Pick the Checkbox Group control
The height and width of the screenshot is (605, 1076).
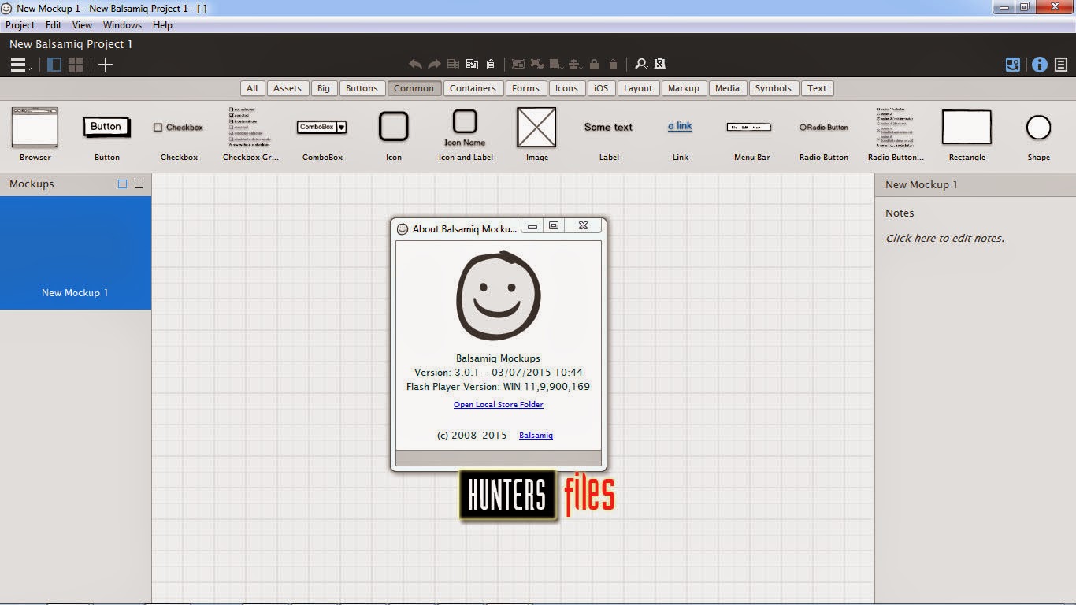[250, 134]
